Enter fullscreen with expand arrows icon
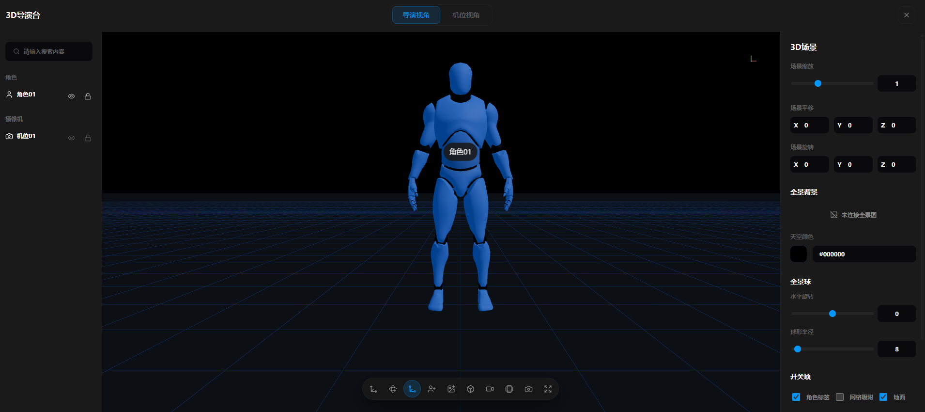The height and width of the screenshot is (412, 925). coord(548,389)
